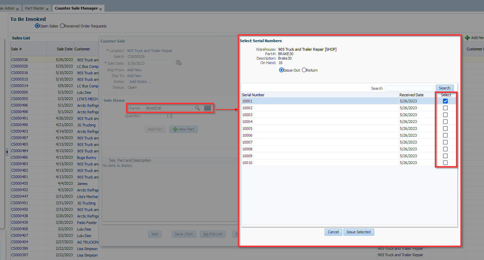The image size is (484, 260).
Task: Close the Counter Sale Manager tab
Action: tap(101, 9)
